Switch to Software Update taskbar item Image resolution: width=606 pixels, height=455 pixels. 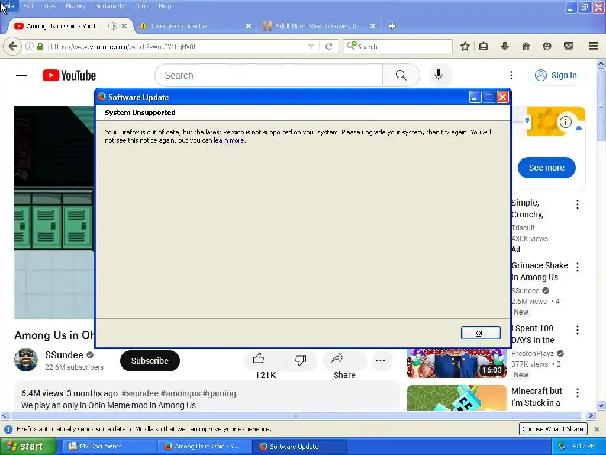pyautogui.click(x=299, y=446)
